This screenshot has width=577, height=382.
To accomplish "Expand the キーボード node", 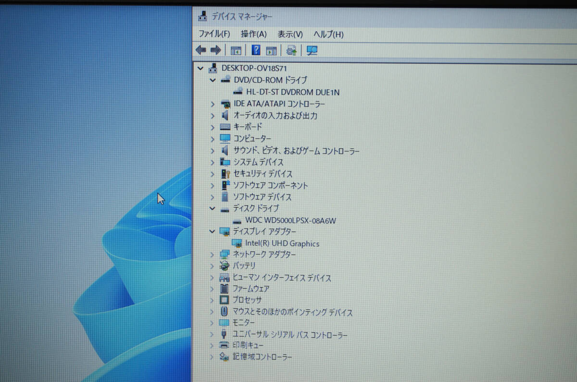I will [213, 127].
